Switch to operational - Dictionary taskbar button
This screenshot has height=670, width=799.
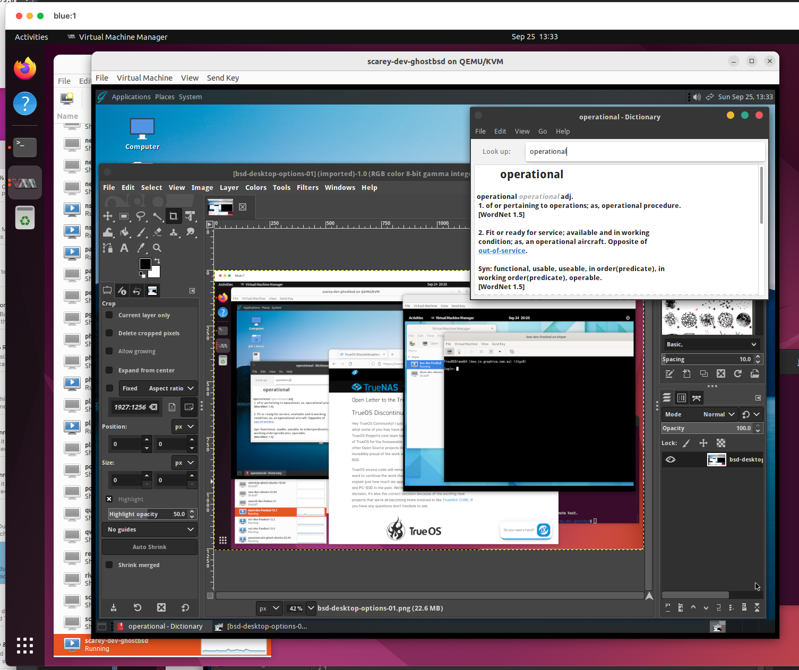click(160, 626)
